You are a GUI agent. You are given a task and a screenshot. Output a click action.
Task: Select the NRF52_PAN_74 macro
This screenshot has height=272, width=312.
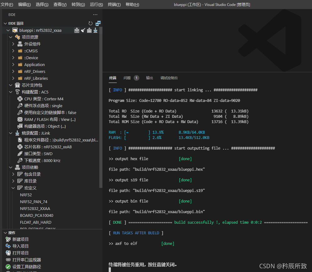point(34,202)
